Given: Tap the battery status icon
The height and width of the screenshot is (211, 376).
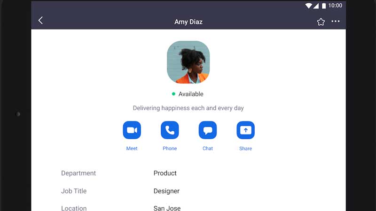Looking at the screenshot, I should 324,6.
